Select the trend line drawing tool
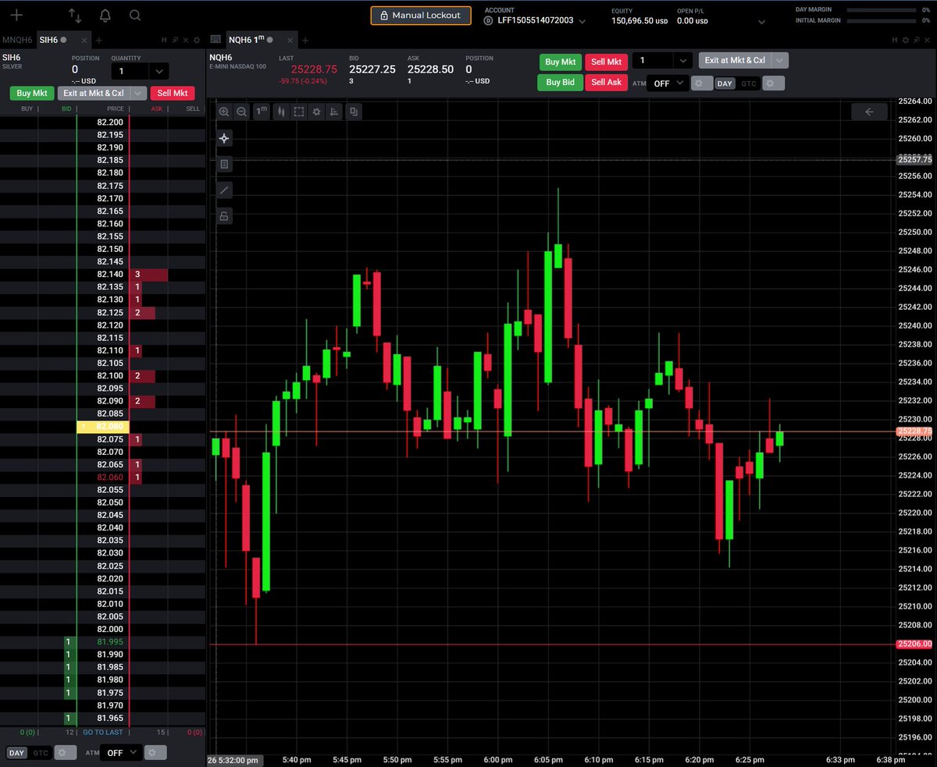Viewport: 937px width, 767px height. coord(224,190)
